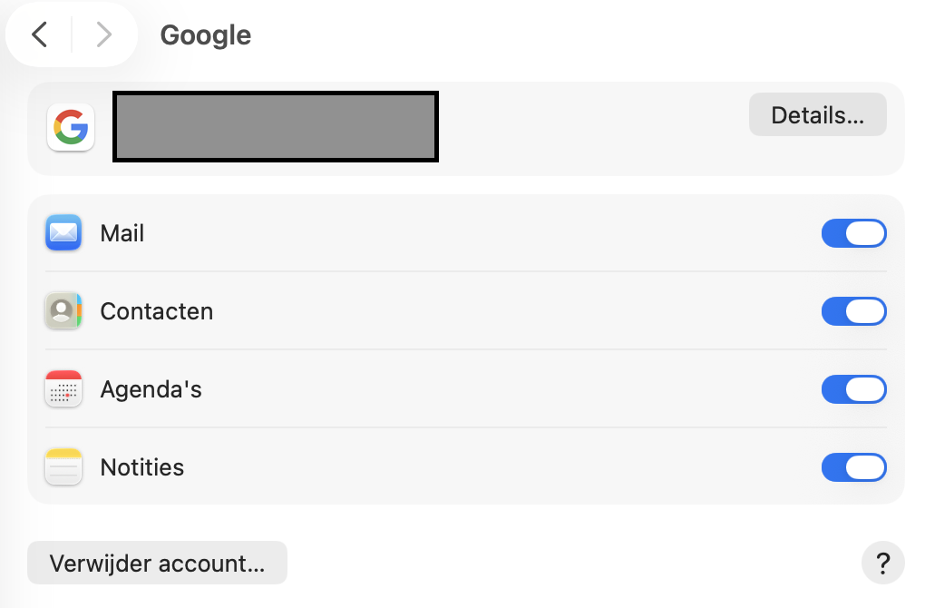Click the Notities label text

(x=141, y=467)
